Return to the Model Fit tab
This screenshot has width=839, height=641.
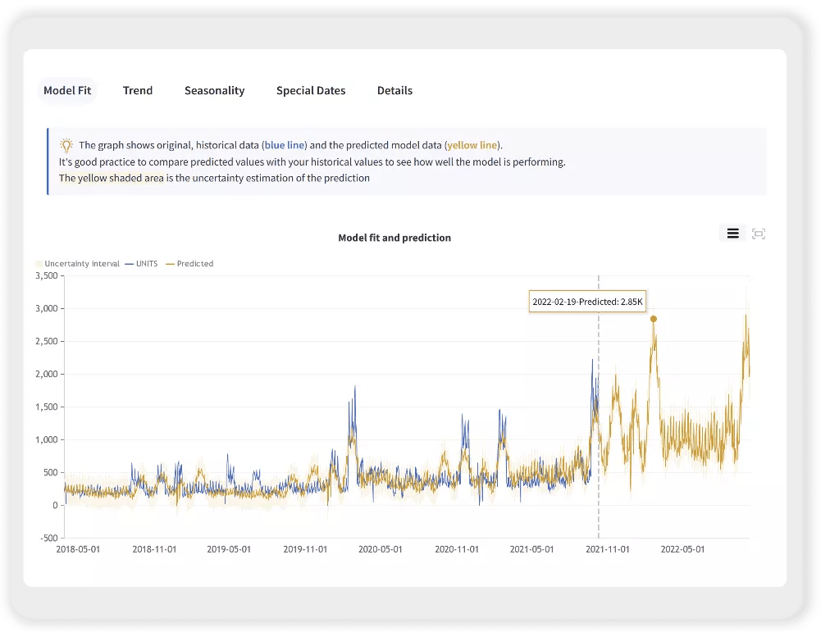(66, 90)
